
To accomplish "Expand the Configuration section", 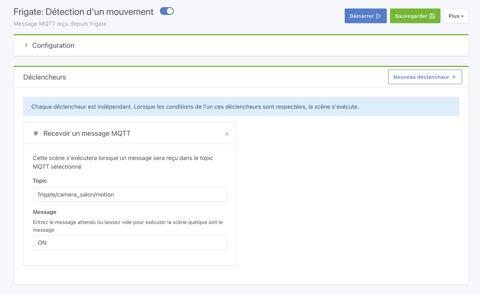I will [53, 45].
